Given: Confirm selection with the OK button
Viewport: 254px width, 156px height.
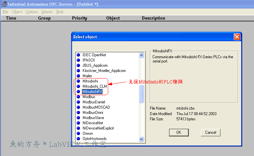Looking at the screenshot, I should point(179,132).
